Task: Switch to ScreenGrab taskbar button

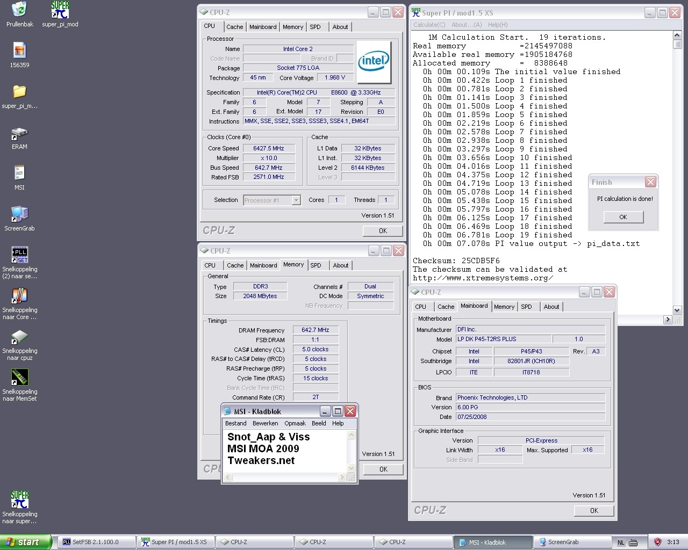Action: click(x=572, y=542)
